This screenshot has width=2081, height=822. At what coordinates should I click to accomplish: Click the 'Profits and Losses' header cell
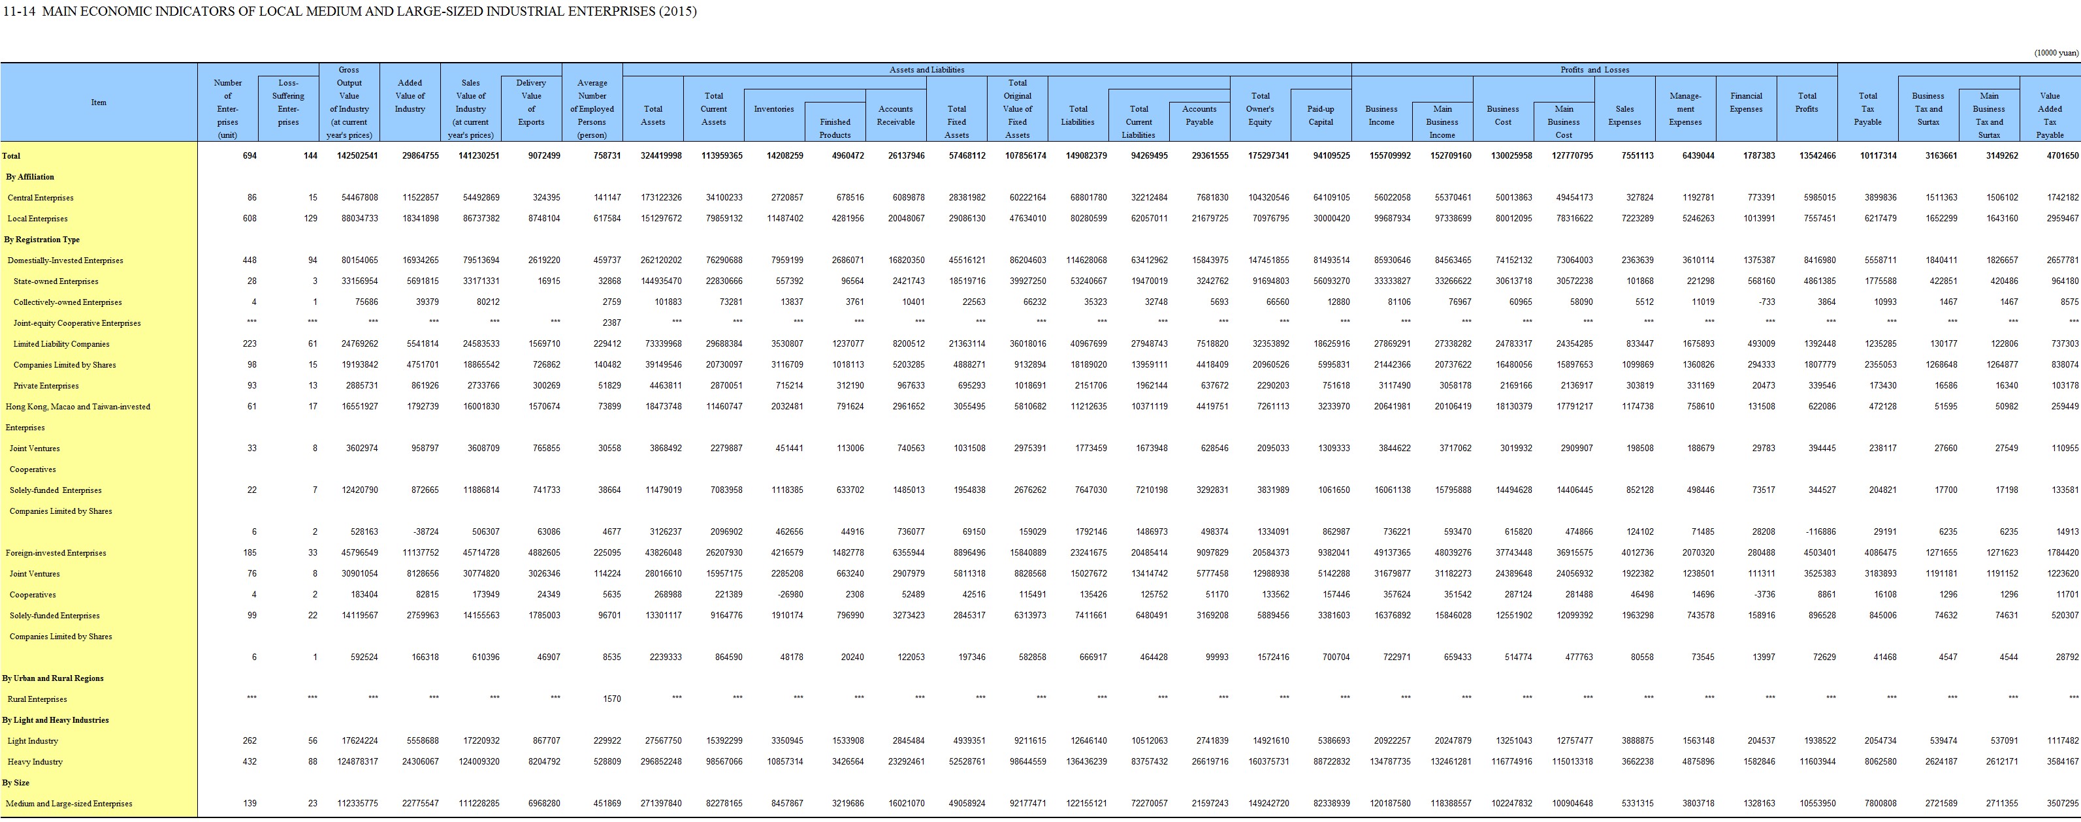pyautogui.click(x=1594, y=69)
